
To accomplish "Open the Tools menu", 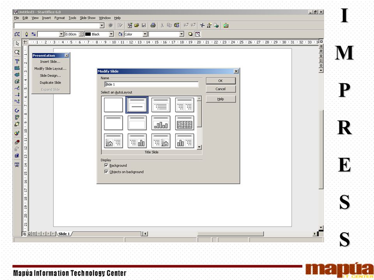I will point(72,18).
